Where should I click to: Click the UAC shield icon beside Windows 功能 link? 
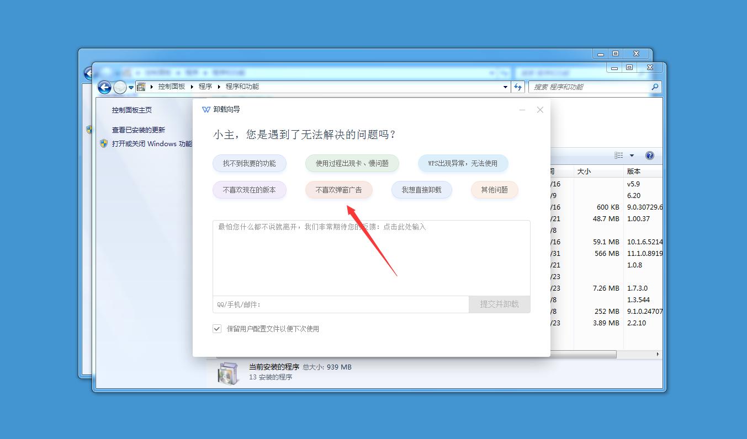(x=103, y=143)
